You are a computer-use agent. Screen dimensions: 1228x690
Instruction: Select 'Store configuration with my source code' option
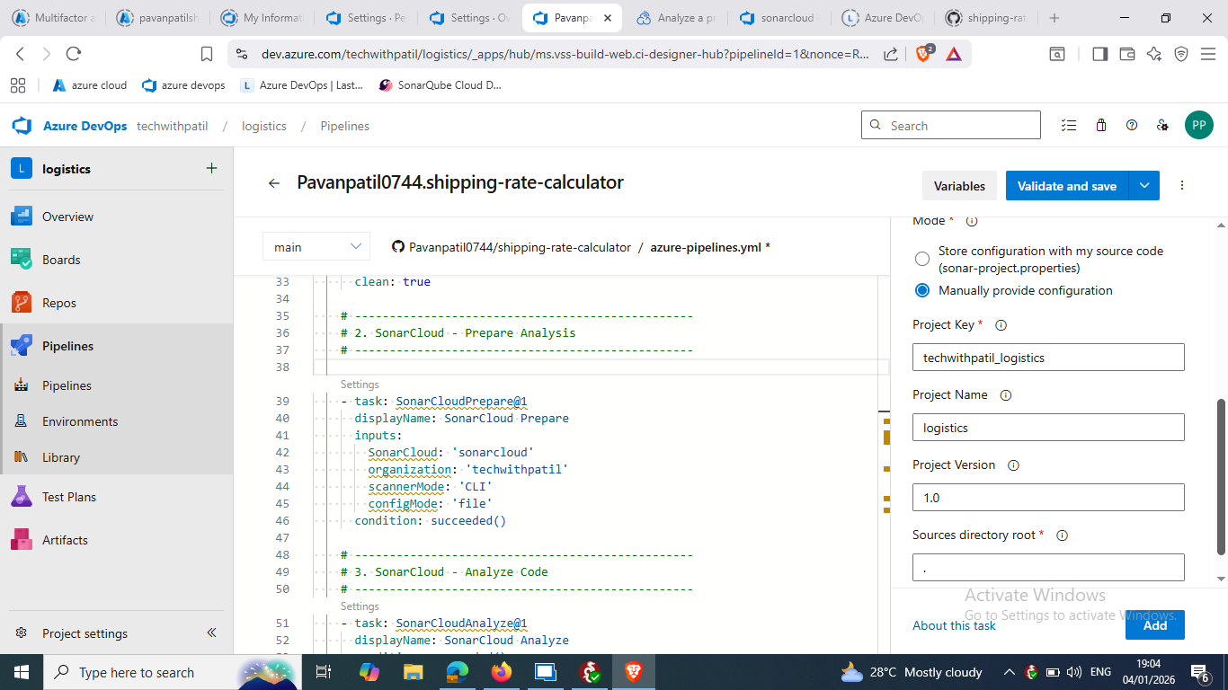(922, 259)
